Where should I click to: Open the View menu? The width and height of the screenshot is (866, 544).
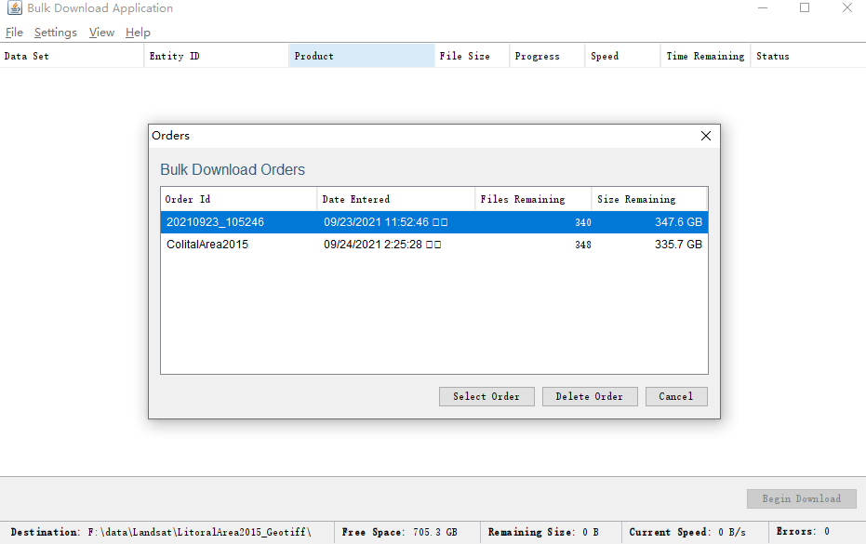coord(101,33)
